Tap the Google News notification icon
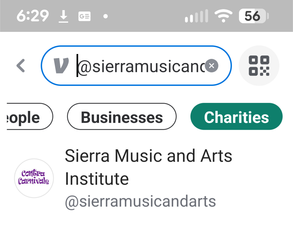Image resolution: width=293 pixels, height=234 pixels. coord(84,17)
